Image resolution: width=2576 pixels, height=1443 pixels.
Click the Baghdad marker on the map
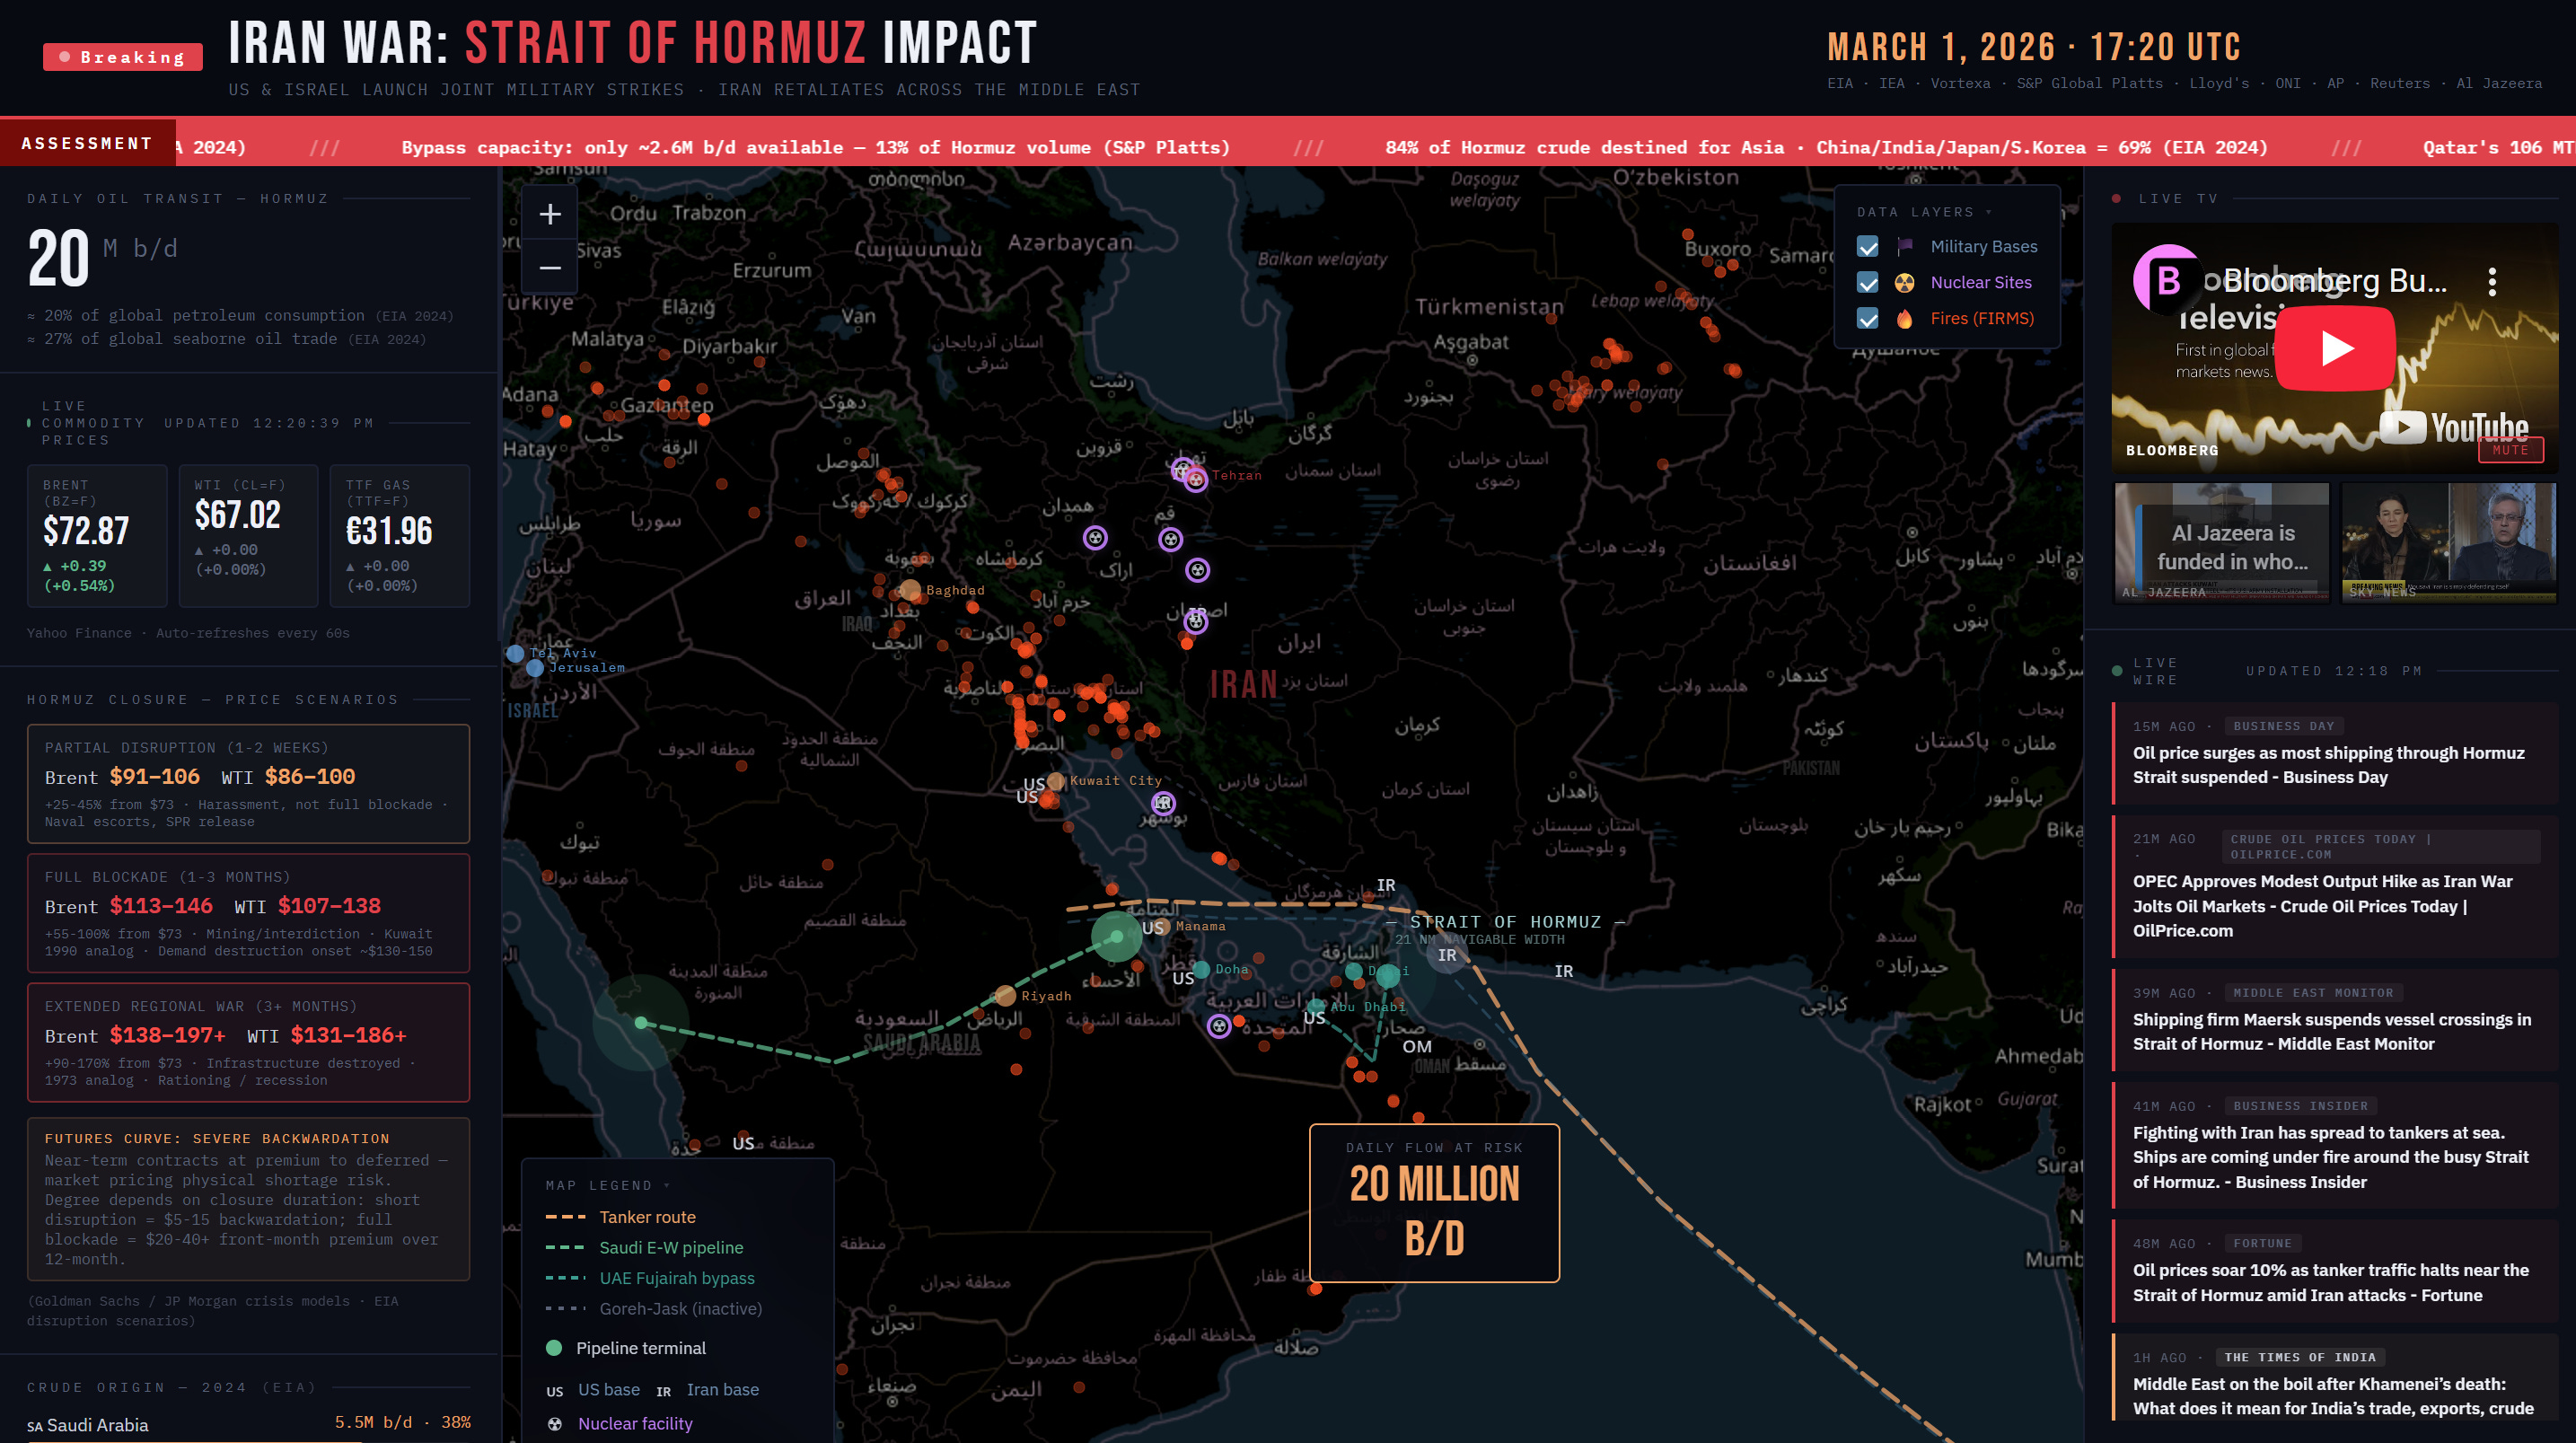(910, 590)
